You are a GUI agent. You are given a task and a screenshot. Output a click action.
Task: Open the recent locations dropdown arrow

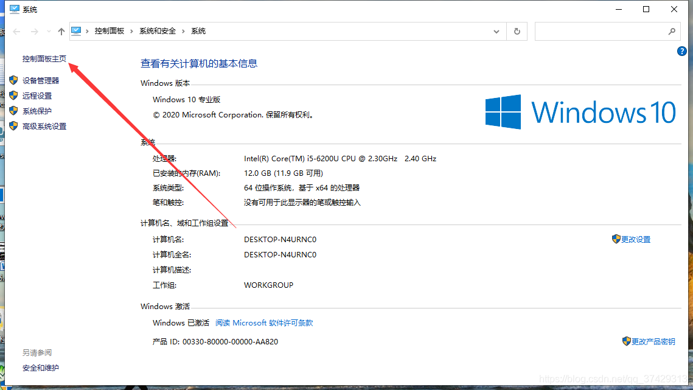click(49, 32)
